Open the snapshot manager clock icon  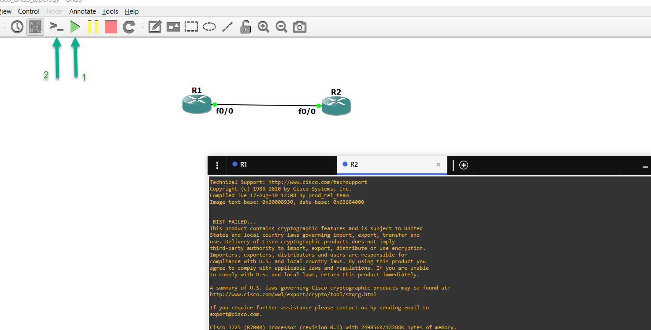(x=17, y=27)
